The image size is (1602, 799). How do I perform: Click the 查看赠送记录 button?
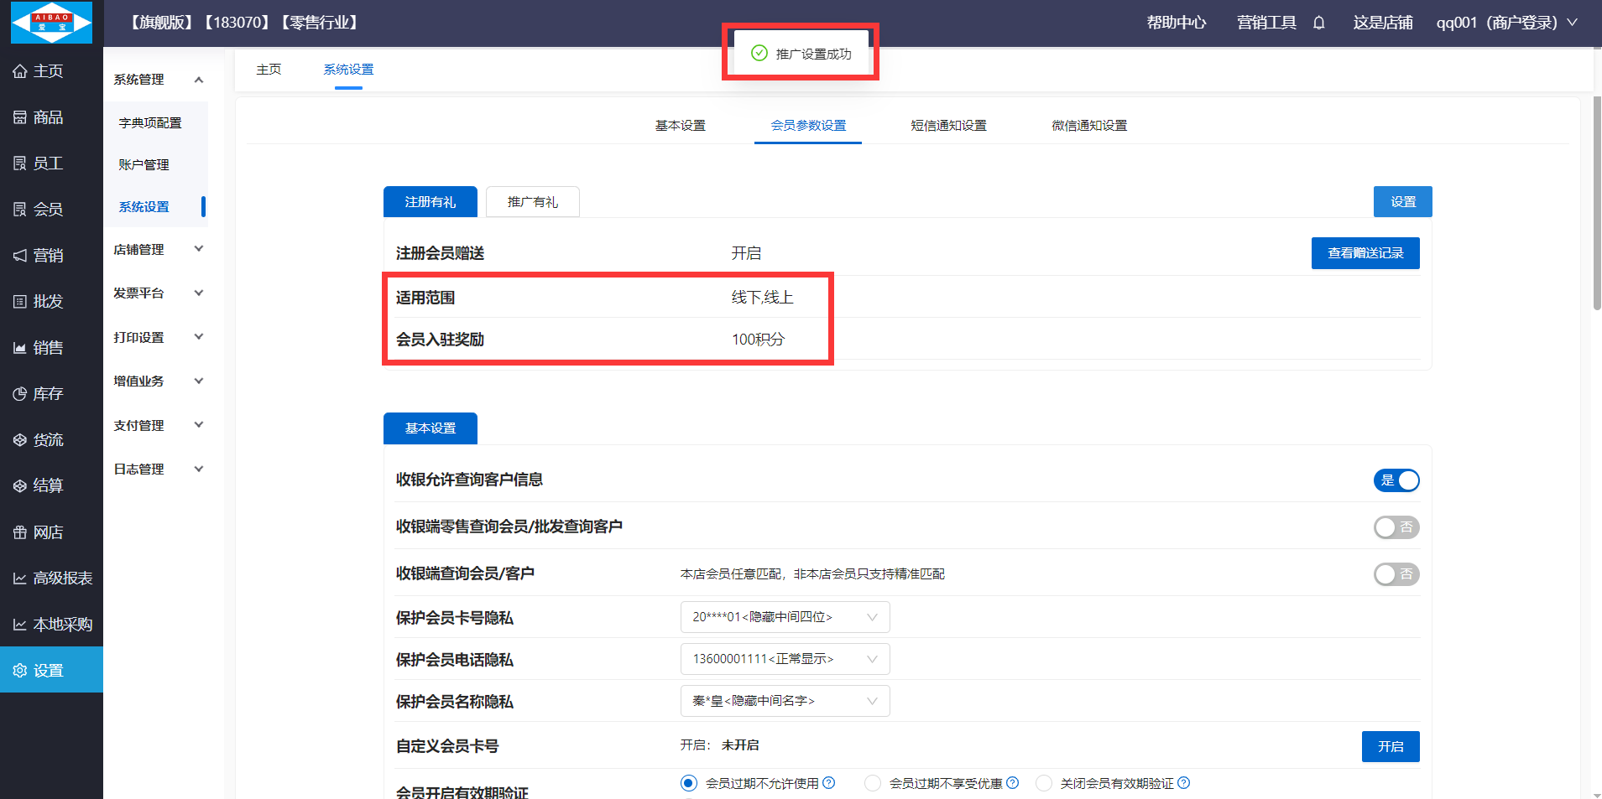(x=1365, y=253)
